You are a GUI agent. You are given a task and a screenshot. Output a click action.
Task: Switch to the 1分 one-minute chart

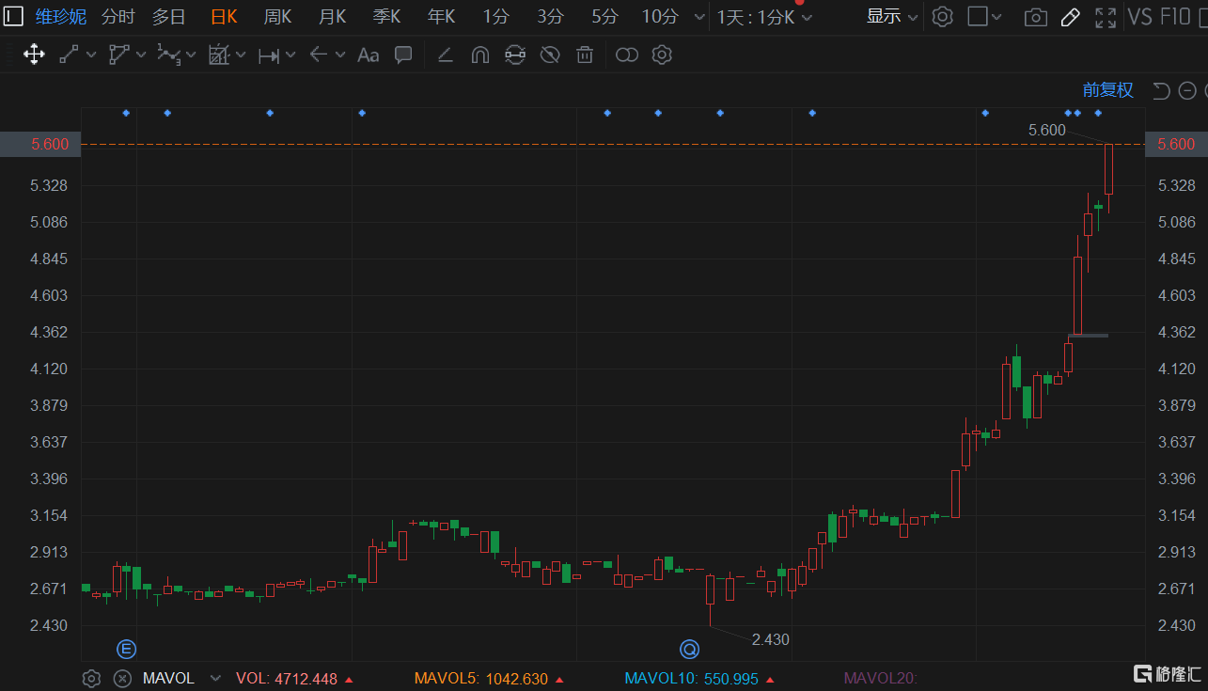(x=496, y=16)
